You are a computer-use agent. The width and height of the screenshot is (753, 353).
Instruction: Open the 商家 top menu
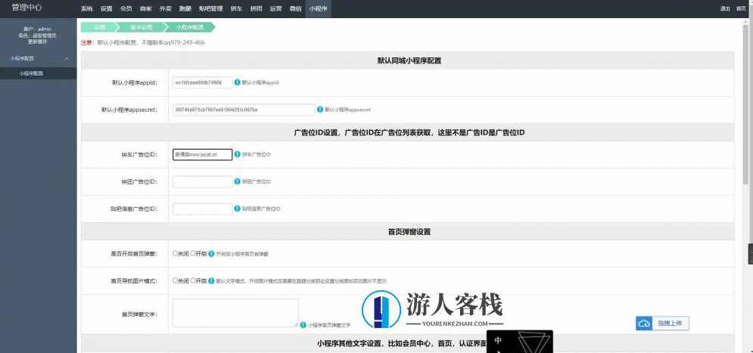click(146, 8)
